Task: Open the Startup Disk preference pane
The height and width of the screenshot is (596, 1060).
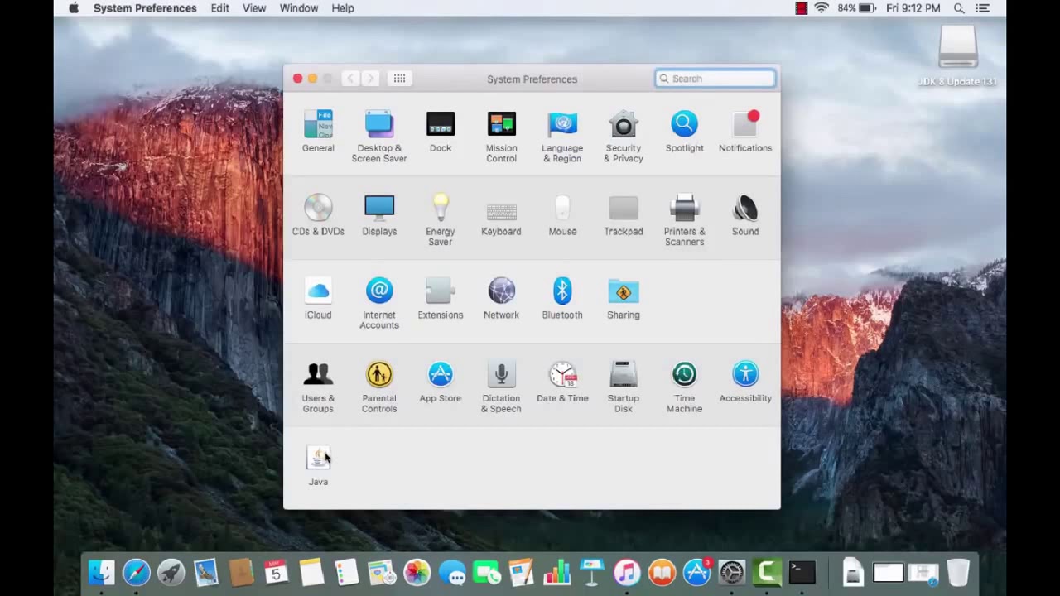Action: [624, 387]
